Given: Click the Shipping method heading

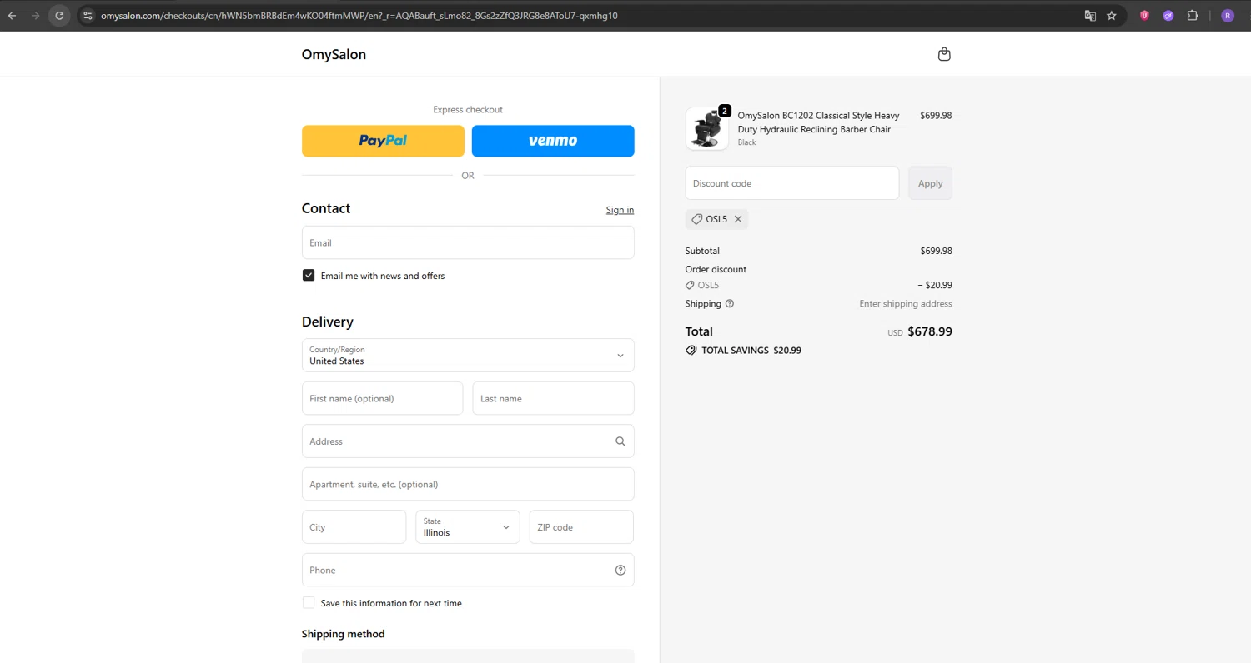Looking at the screenshot, I should coord(343,634).
